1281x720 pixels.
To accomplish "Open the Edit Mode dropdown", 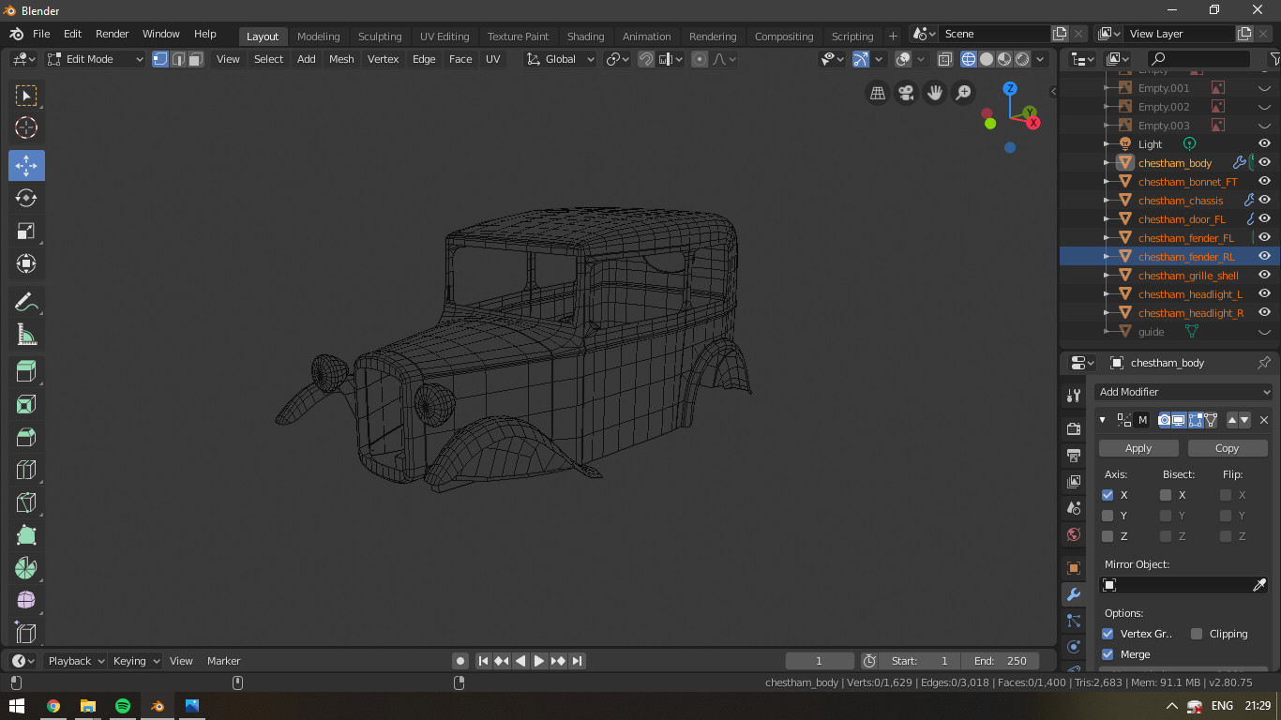I will click(96, 59).
